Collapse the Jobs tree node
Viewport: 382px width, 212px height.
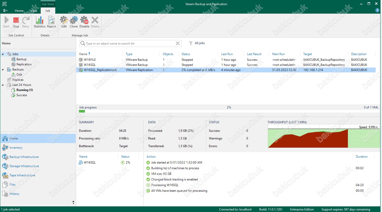point(3,54)
